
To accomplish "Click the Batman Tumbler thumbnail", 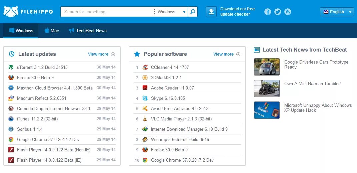I will click(267, 88).
